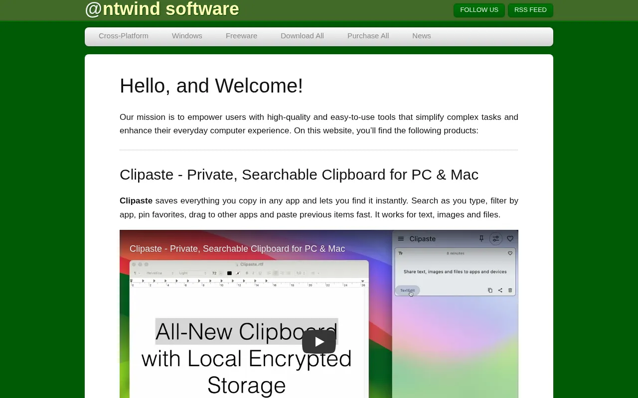Open the Purchase All page

[368, 36]
